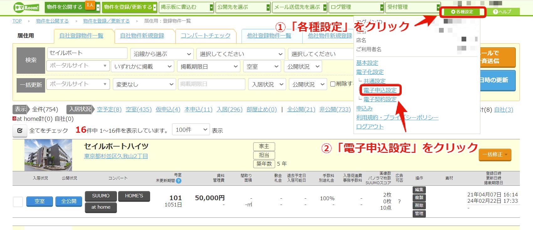Click the 編集 icon in 操作 column
The height and width of the screenshot is (230, 533).
(419, 190)
